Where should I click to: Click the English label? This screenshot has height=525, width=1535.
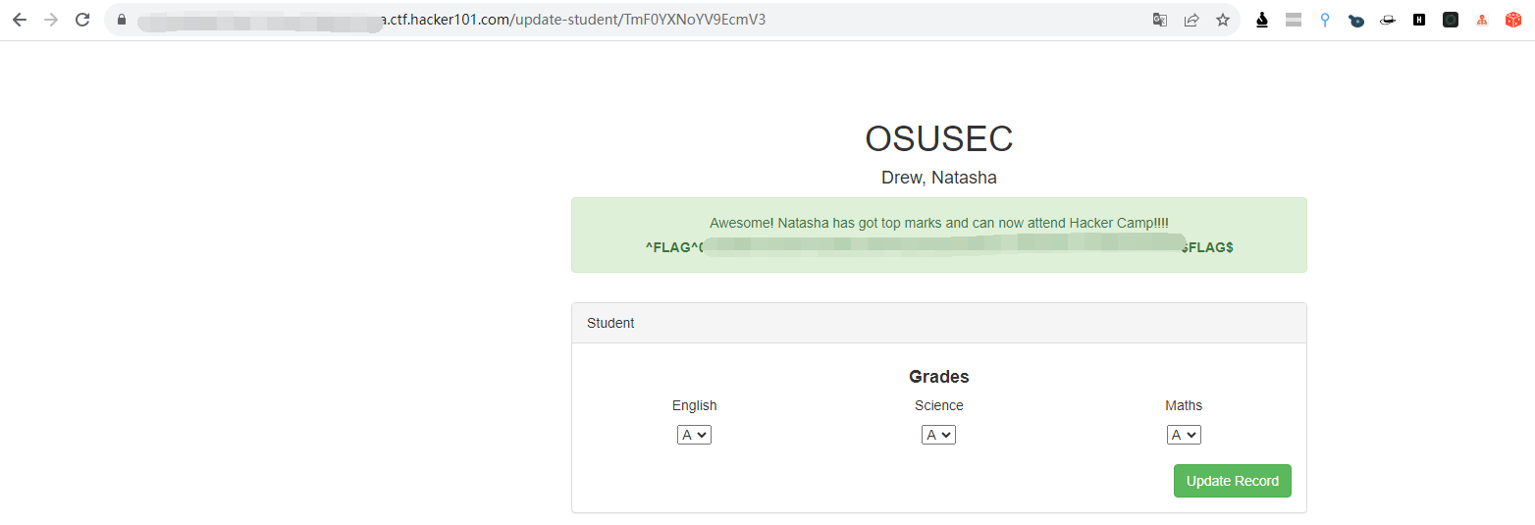click(x=695, y=405)
